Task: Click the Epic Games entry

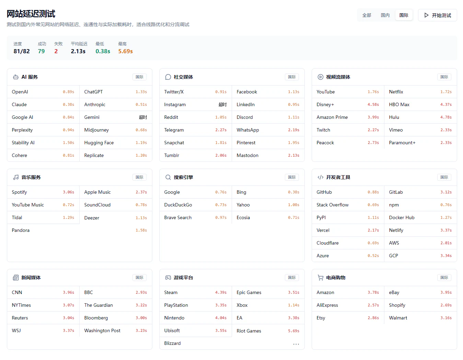Action: pos(268,292)
